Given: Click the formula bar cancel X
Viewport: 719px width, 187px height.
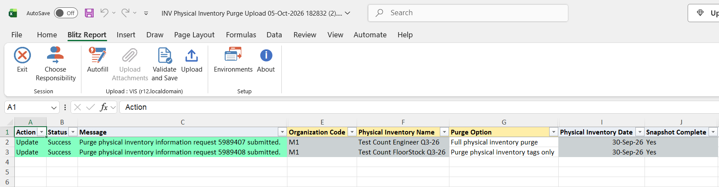Looking at the screenshot, I should point(78,107).
